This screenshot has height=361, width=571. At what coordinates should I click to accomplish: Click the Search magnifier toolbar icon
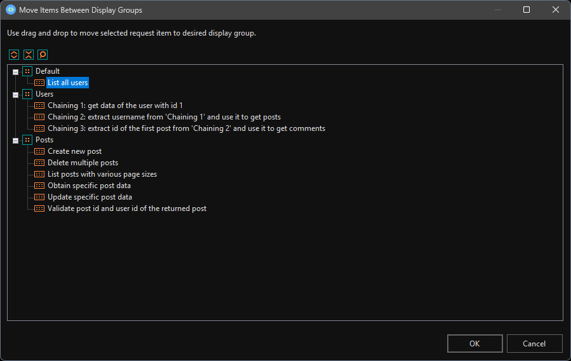click(x=43, y=55)
